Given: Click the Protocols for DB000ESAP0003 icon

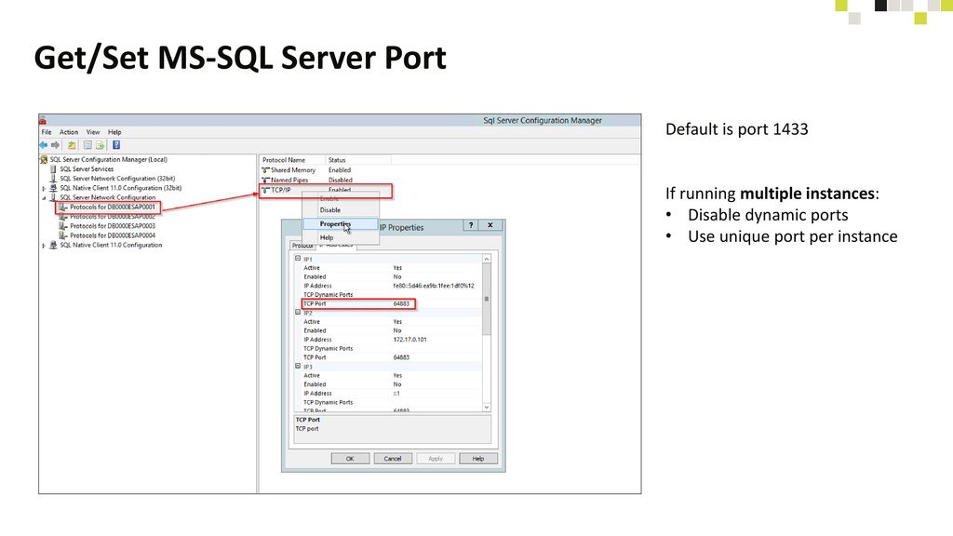Looking at the screenshot, I should (63, 226).
